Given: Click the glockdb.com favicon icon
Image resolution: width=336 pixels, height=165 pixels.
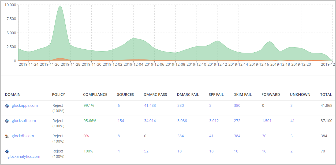Looking at the screenshot, I should point(7,136).
